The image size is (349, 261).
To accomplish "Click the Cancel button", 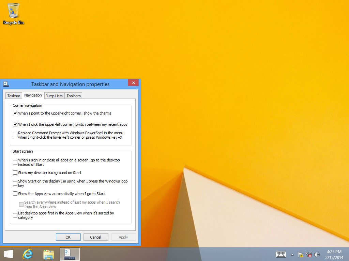I will (96, 237).
